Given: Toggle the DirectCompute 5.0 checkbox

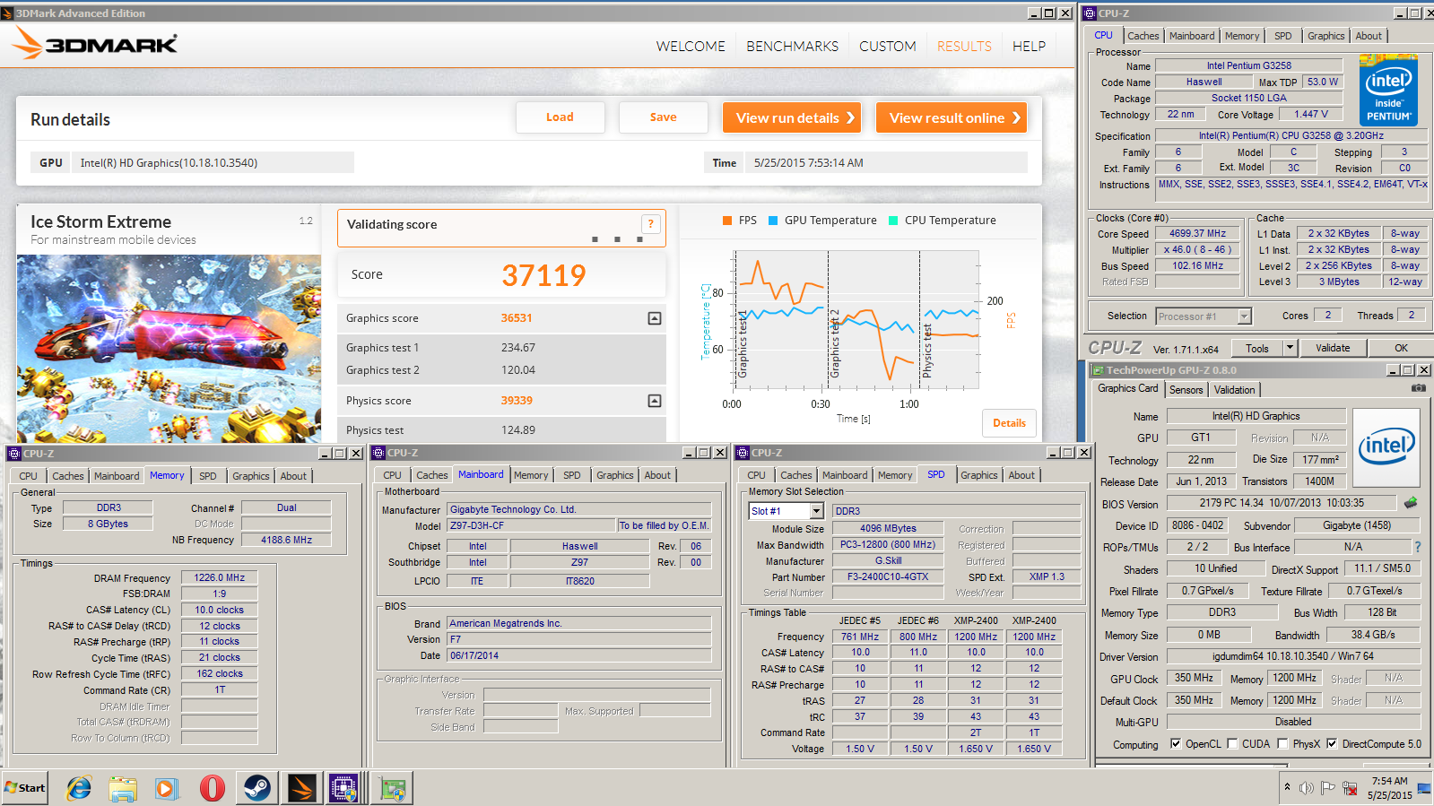Looking at the screenshot, I should click(x=1332, y=743).
